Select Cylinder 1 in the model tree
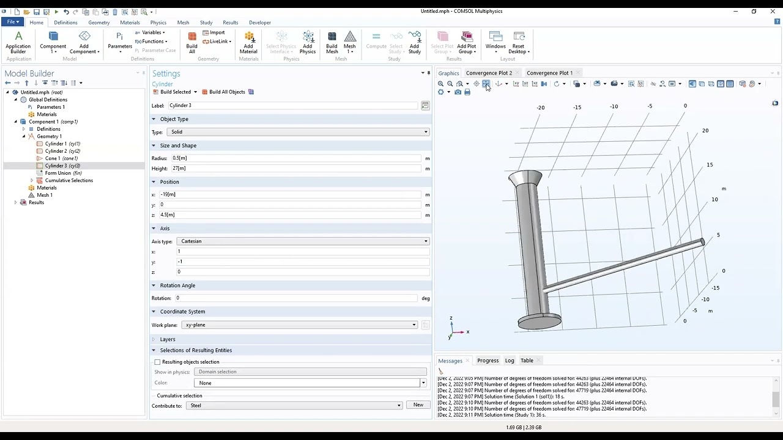The image size is (783, 440). (62, 144)
